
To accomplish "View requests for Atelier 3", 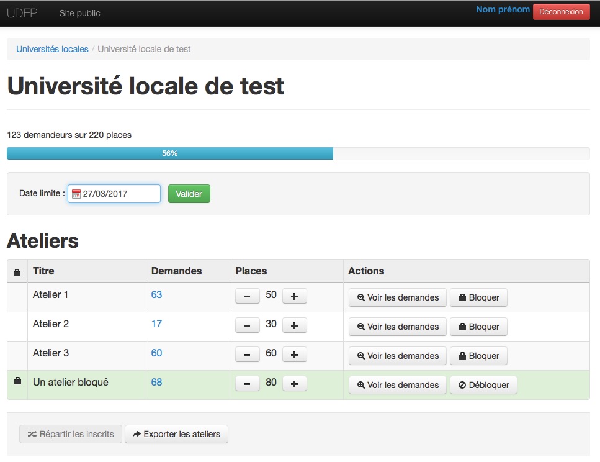I will tap(398, 356).
